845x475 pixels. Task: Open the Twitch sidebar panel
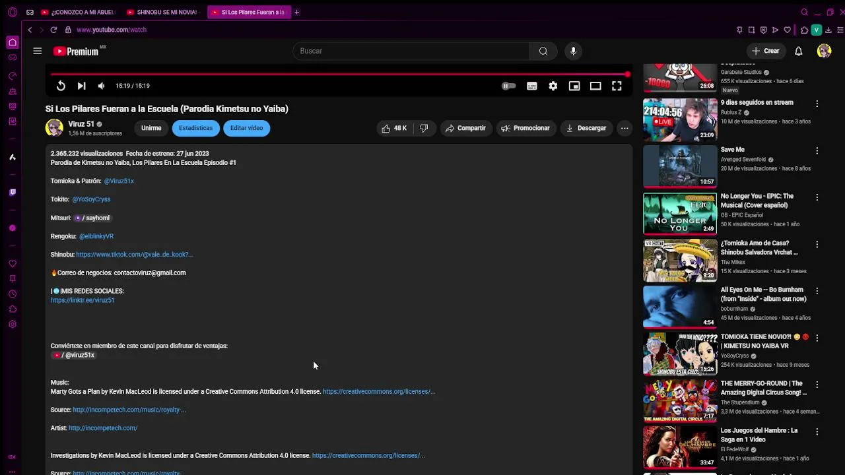[13, 192]
